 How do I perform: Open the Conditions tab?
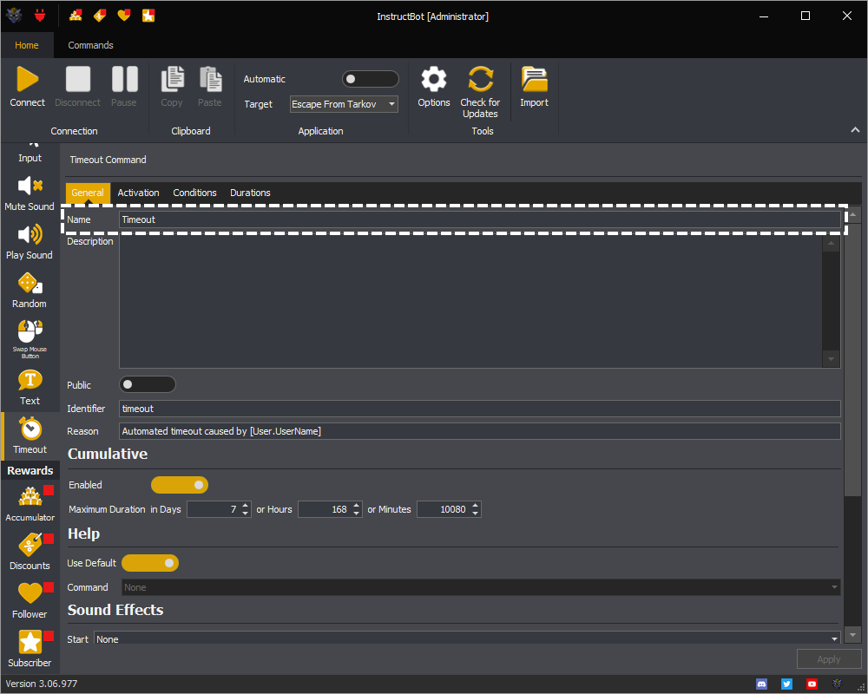[x=194, y=193]
